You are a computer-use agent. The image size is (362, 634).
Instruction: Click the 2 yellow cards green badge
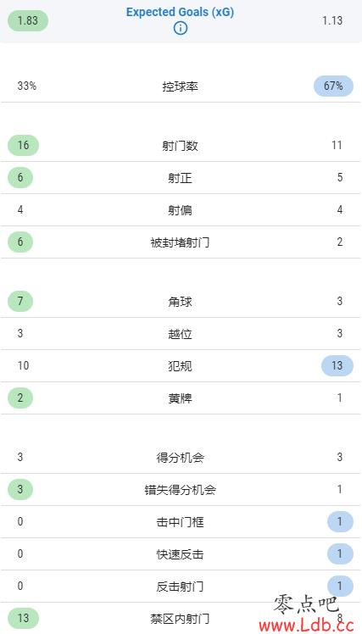pyautogui.click(x=20, y=398)
